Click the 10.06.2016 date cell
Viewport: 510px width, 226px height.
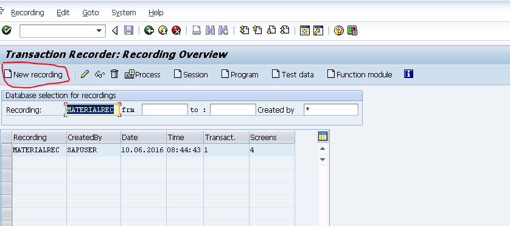tap(144, 150)
